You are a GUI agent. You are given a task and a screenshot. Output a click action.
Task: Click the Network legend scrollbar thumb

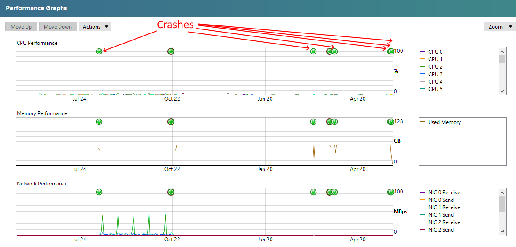(502, 204)
